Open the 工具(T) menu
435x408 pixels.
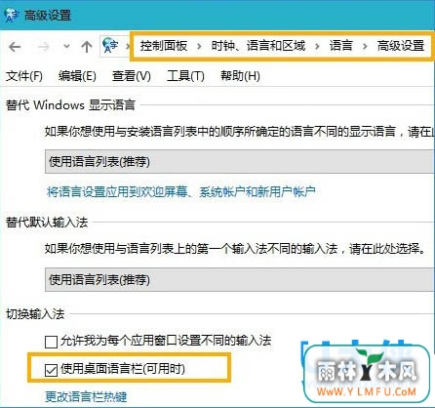click(x=185, y=76)
